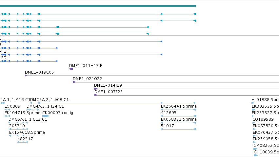Image resolution: width=279 pixels, height=157 pixels.
Task: Select the EK058332.5prime label
Action: point(179,119)
